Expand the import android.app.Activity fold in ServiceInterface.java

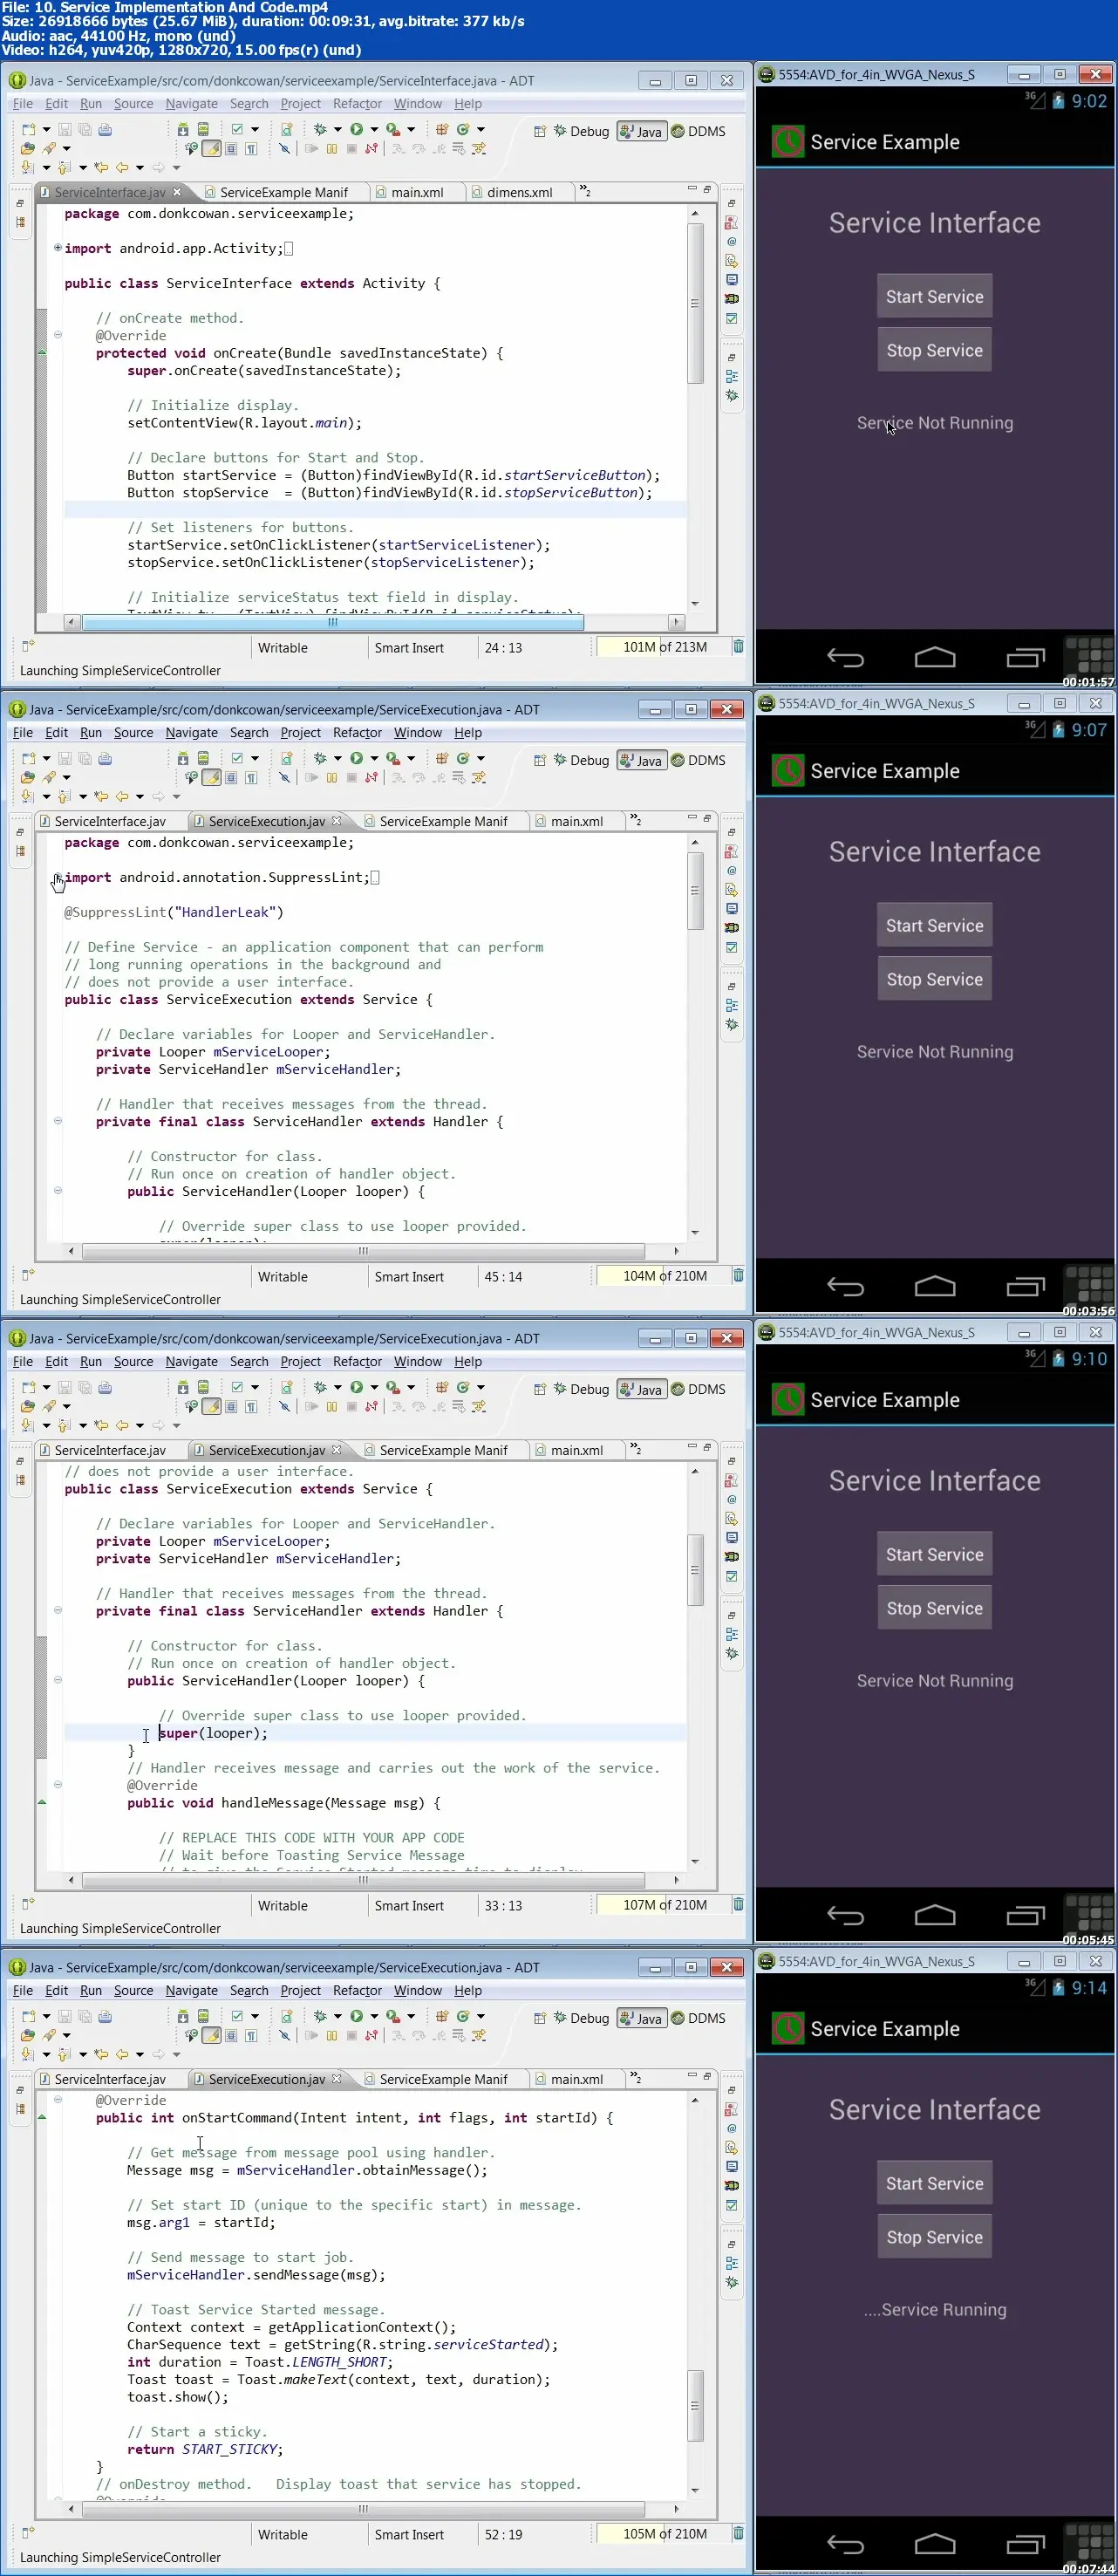click(x=58, y=248)
